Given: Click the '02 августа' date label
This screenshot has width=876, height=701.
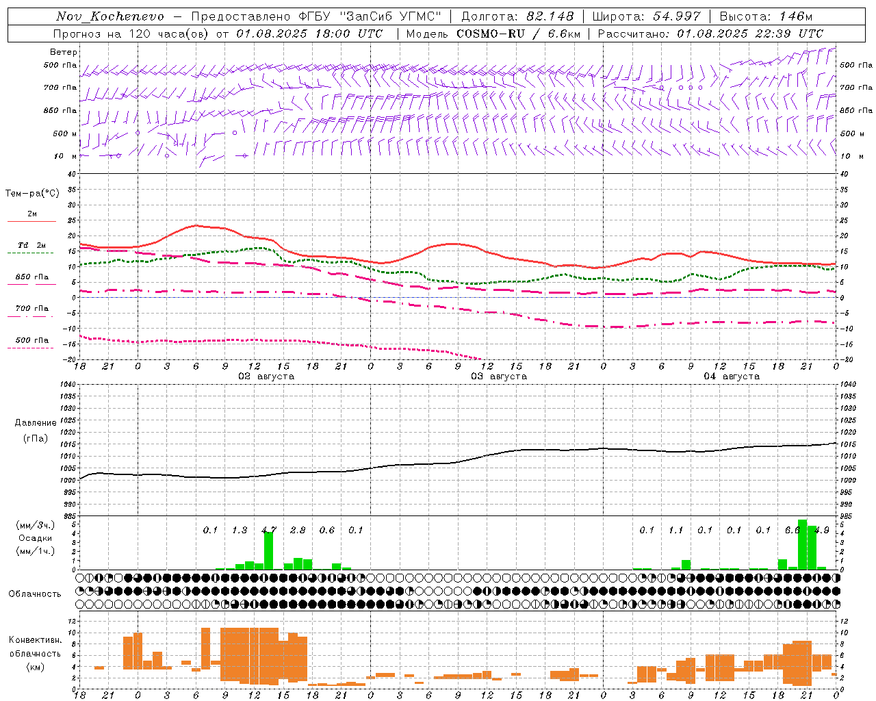Looking at the screenshot, I should [x=266, y=377].
